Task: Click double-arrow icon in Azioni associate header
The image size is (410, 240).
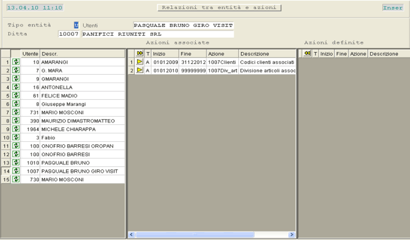Action: click(139, 53)
